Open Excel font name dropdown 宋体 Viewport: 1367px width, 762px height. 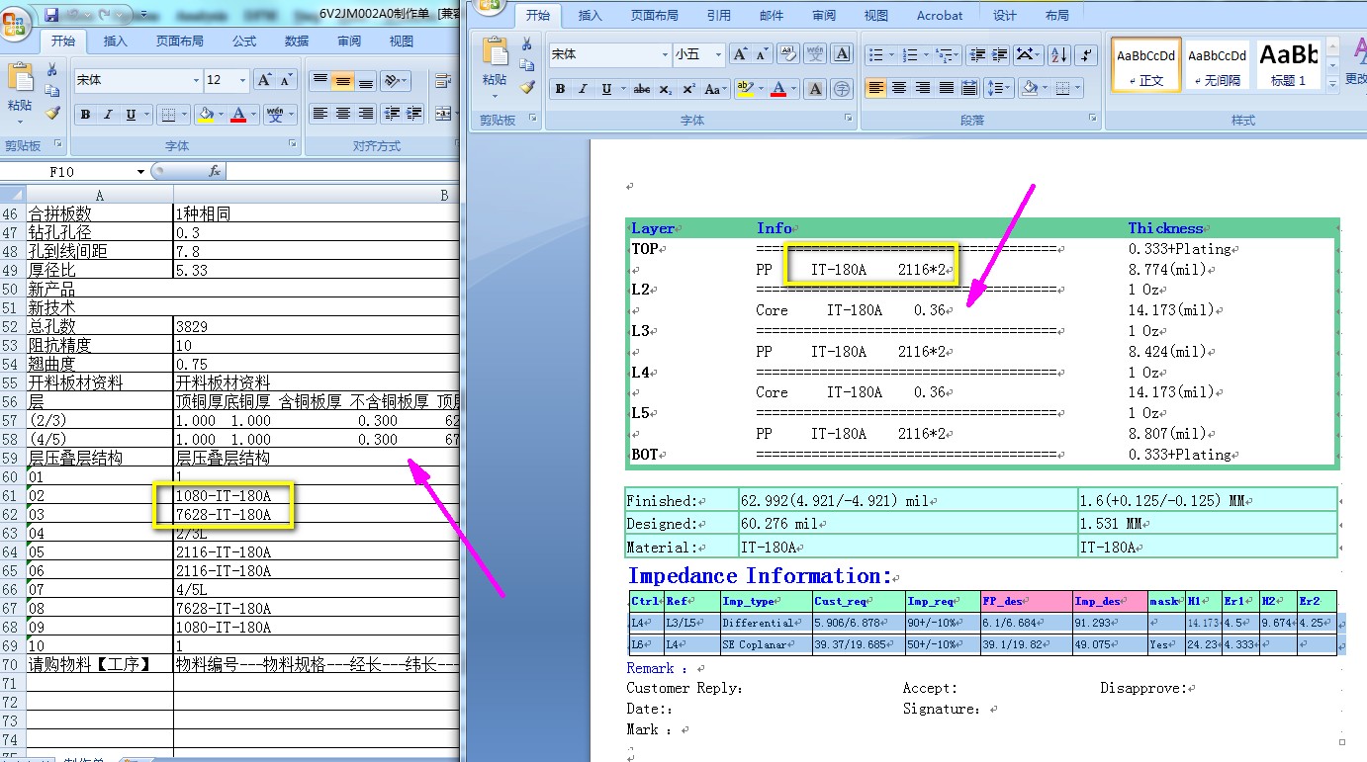point(195,80)
